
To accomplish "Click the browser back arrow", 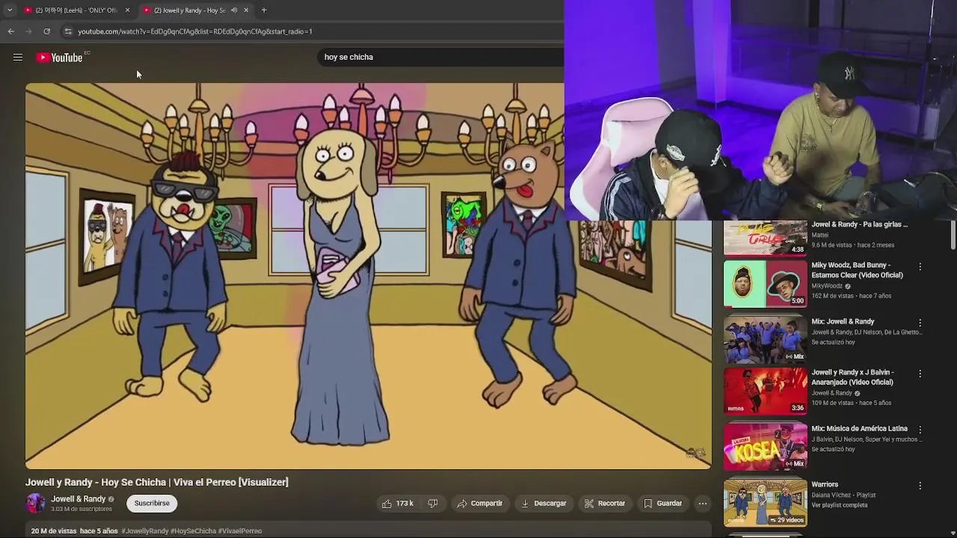I will tap(10, 31).
